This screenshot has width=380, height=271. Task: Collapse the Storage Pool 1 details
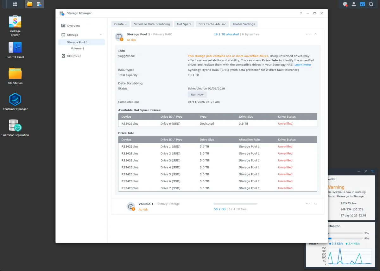point(315,34)
